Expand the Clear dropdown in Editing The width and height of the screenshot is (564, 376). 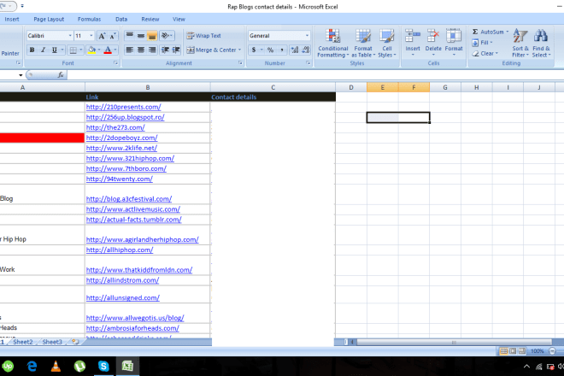(x=496, y=54)
